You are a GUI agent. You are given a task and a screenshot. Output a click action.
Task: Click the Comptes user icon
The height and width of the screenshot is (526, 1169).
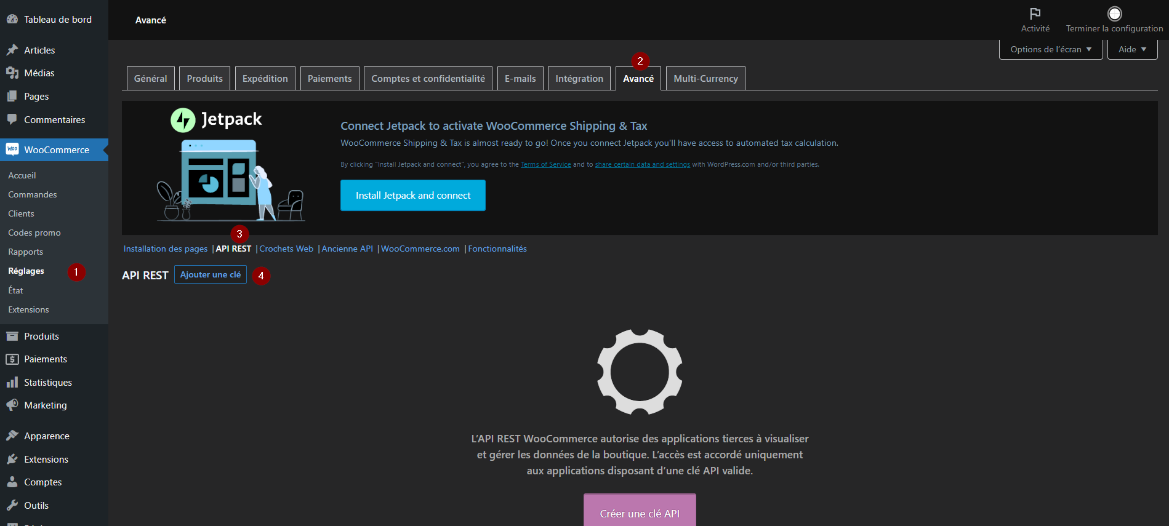click(x=12, y=482)
